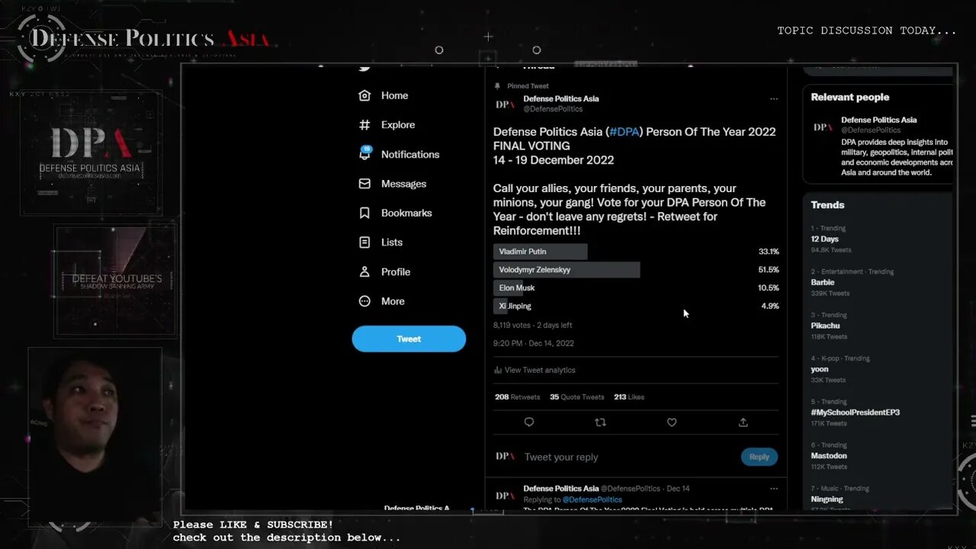Viewport: 976px width, 549px height.
Task: Click the Trends heading
Action: pyautogui.click(x=827, y=204)
